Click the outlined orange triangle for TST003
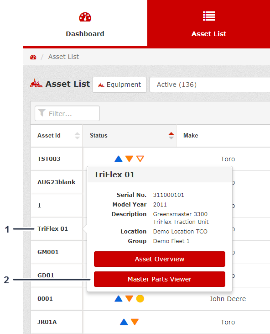 (x=140, y=159)
